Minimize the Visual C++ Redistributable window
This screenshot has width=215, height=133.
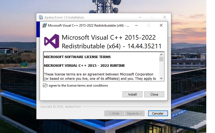(136, 25)
